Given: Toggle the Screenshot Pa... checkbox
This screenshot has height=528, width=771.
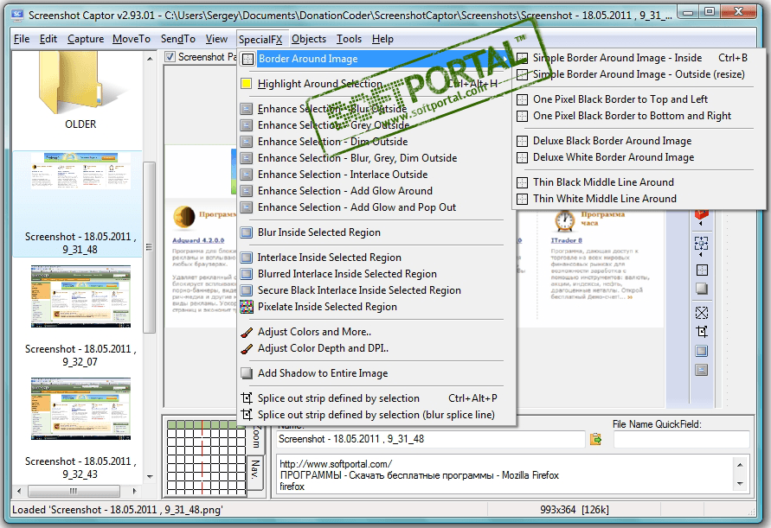Looking at the screenshot, I should [170, 57].
